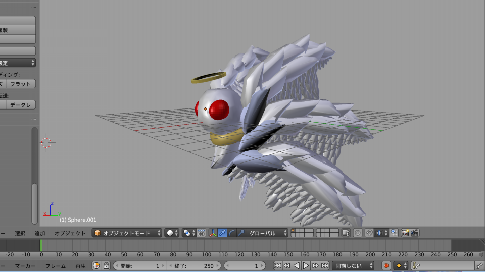Toggle preview range clock icon
The width and height of the screenshot is (485, 272).
tap(96, 266)
